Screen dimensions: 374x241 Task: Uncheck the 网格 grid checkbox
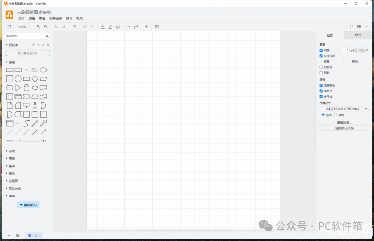pos(321,50)
